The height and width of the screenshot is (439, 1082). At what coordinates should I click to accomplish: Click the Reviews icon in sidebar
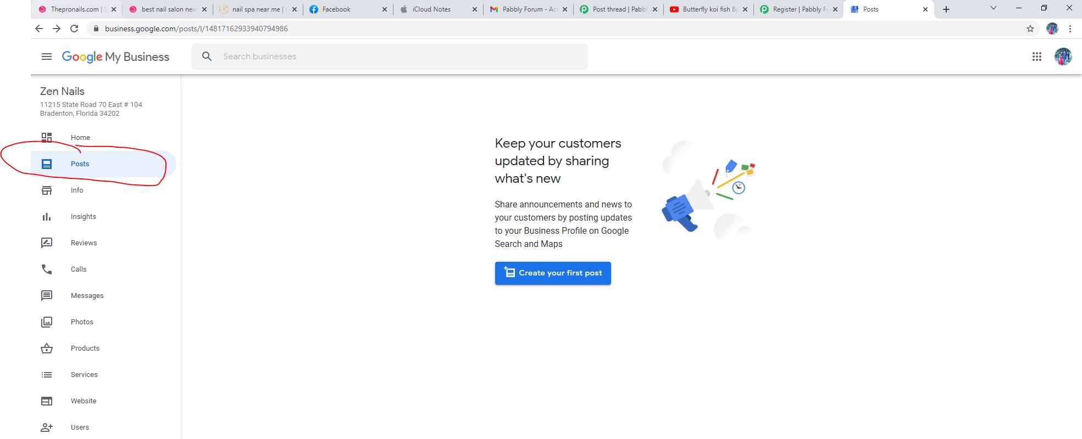47,243
